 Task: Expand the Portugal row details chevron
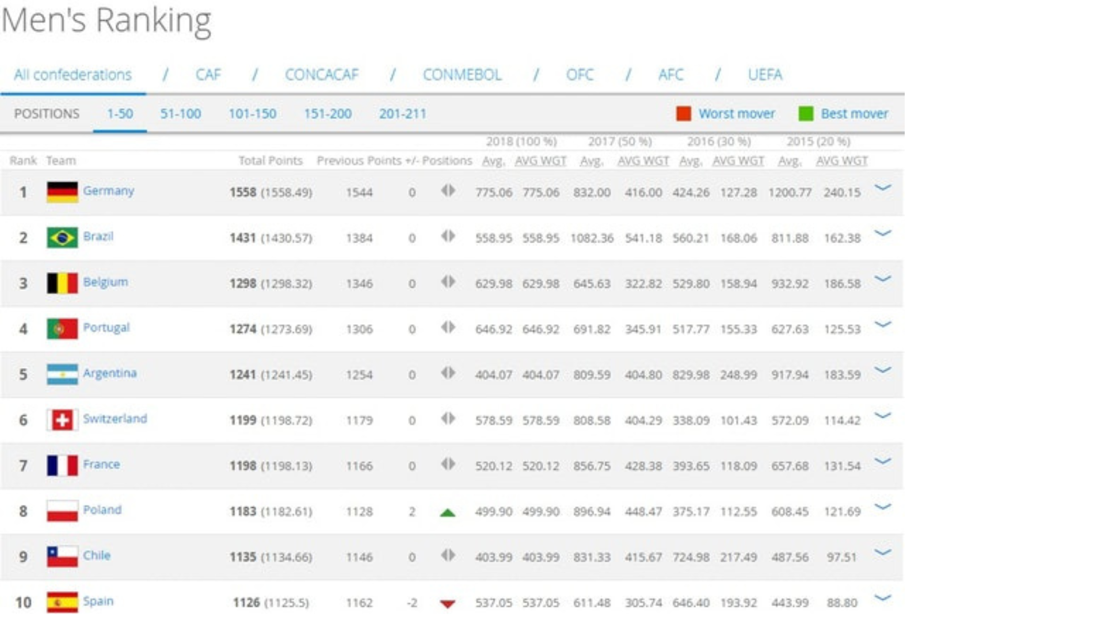click(x=883, y=324)
